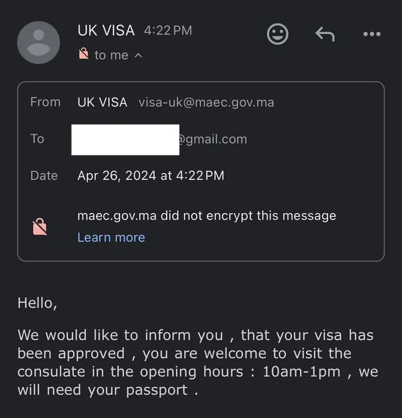Reply to the UK VISA email
402x418 pixels.
click(325, 34)
